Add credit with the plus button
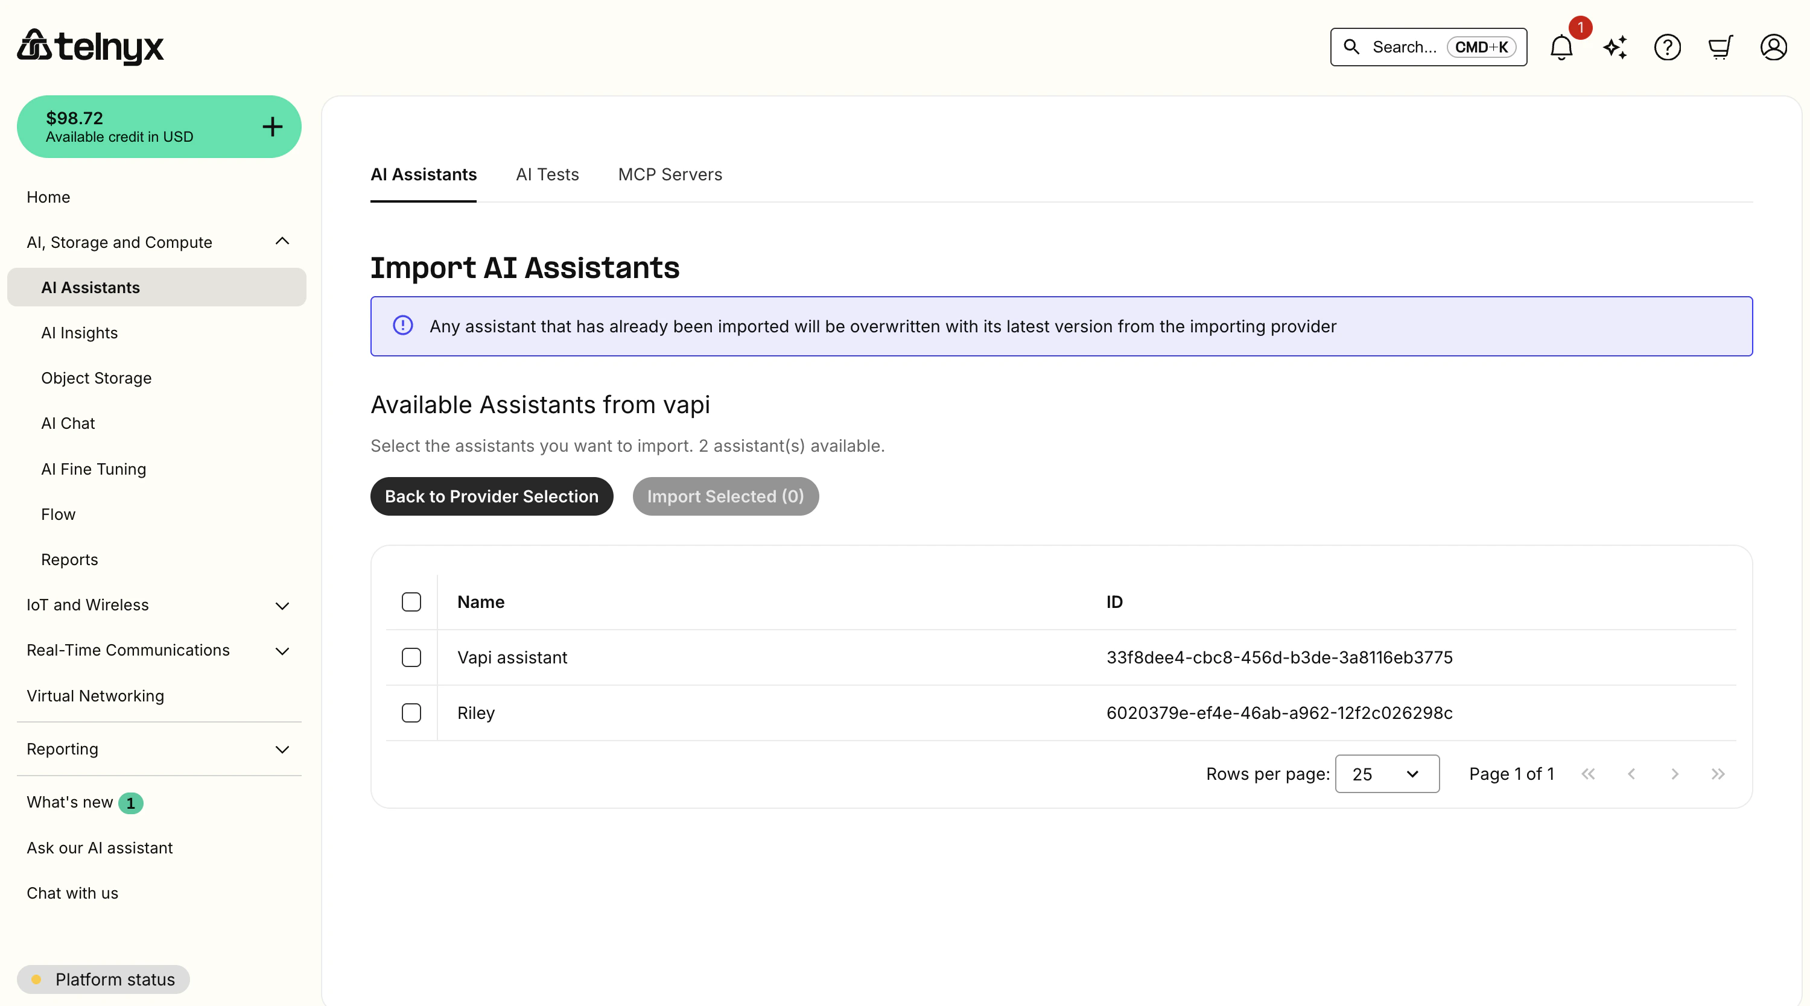This screenshot has width=1810, height=1006. [272, 127]
